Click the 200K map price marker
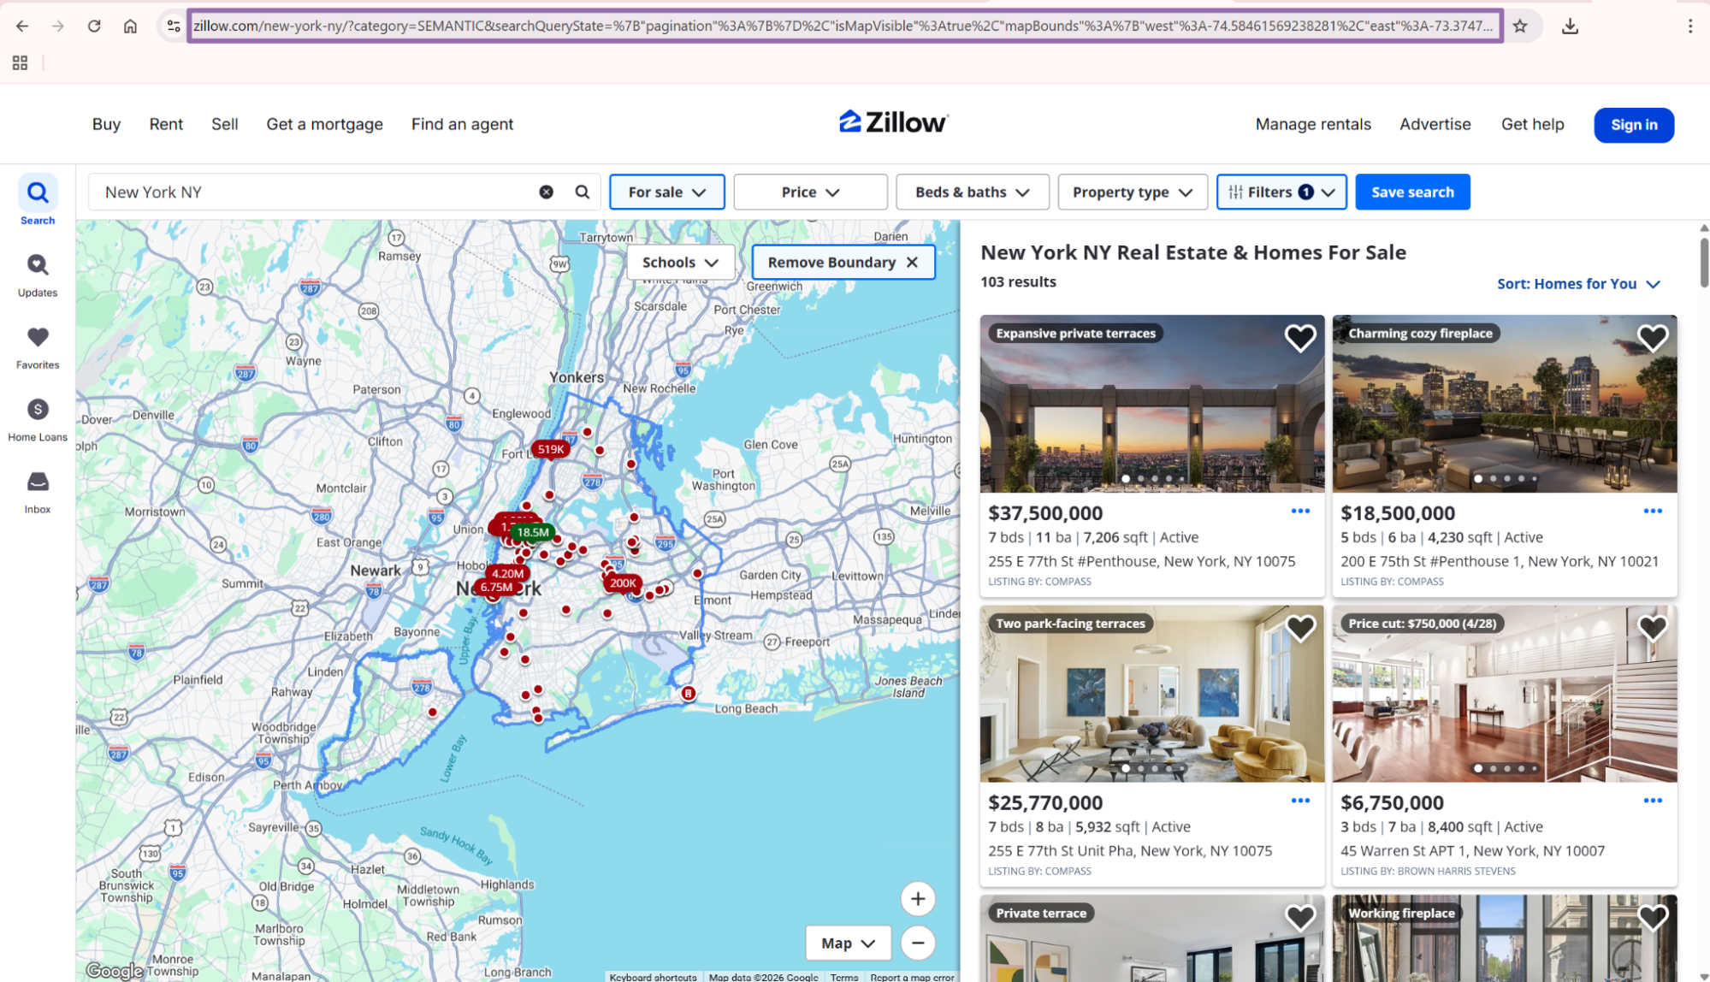The image size is (1710, 982). click(623, 583)
